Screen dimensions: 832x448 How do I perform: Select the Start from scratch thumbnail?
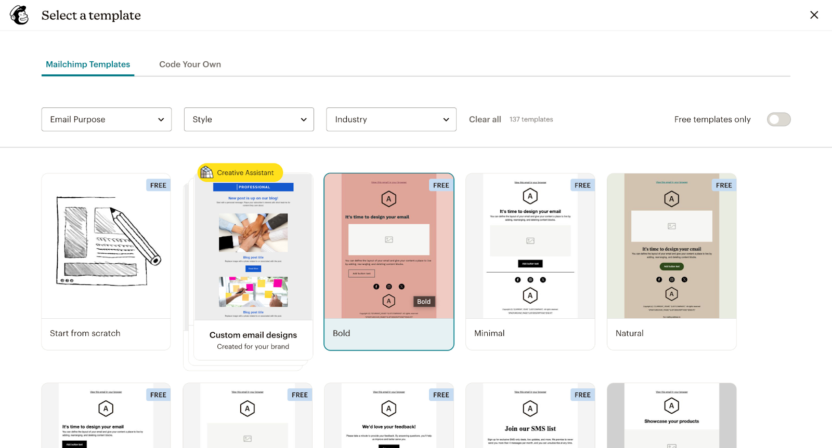pos(106,246)
